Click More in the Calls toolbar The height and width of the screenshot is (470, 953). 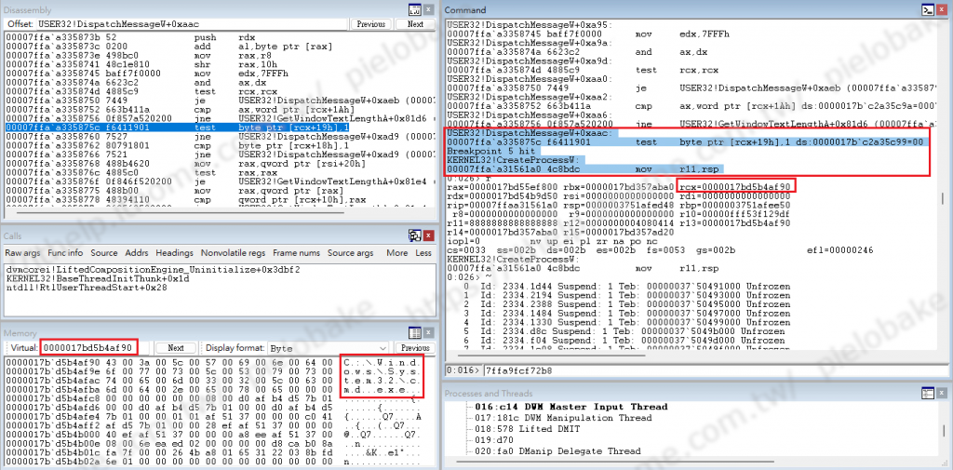[x=396, y=253]
